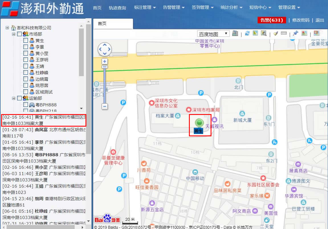Click the staff tree scroll down arrow
Image resolution: width=328 pixels, height=229 pixels.
82,108
